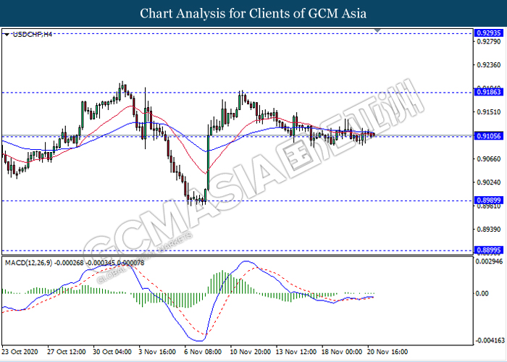Select the 0.88995 price level label
The height and width of the screenshot is (362, 507).
(x=488, y=251)
